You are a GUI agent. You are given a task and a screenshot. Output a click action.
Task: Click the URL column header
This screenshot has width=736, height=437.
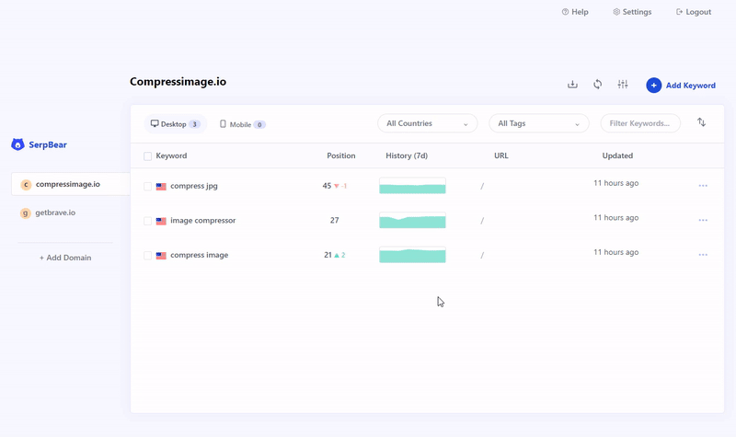point(500,155)
